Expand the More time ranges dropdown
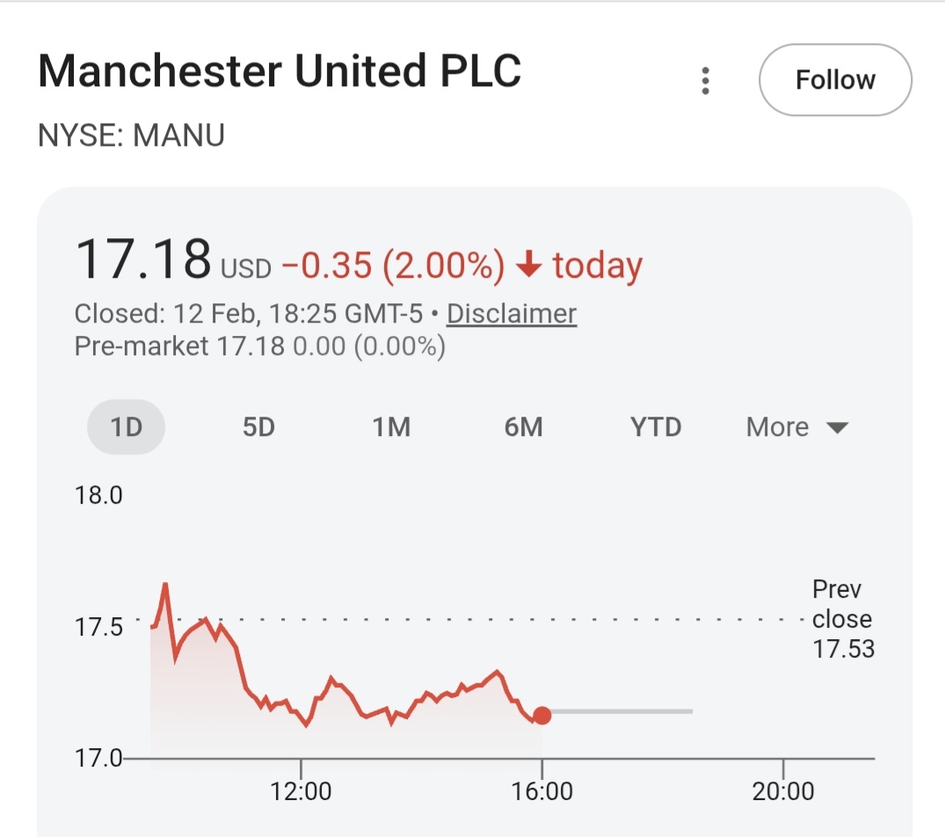The height and width of the screenshot is (837, 945). point(796,427)
